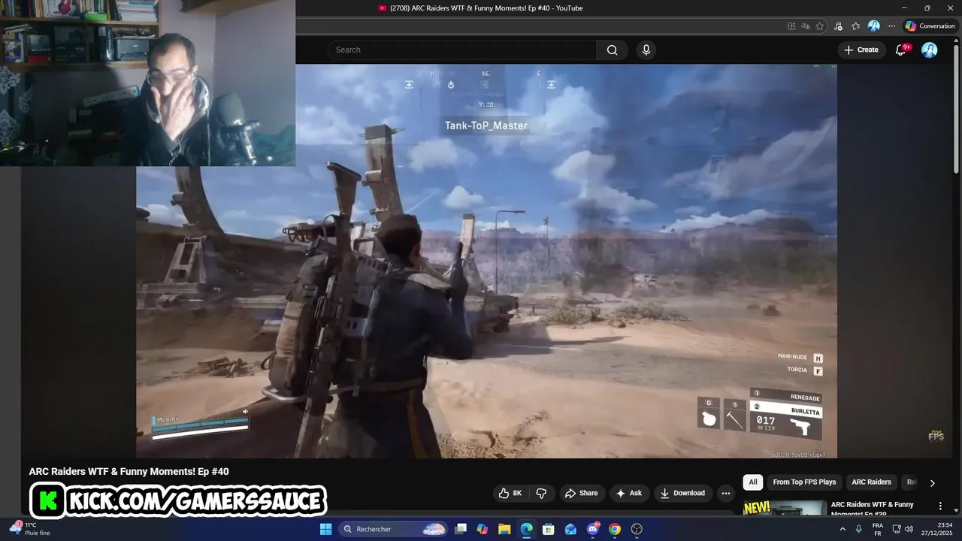The height and width of the screenshot is (541, 962).
Task: Open the Windows Start menu
Action: click(325, 529)
